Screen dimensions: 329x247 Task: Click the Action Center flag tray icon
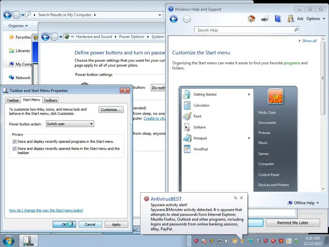(x=204, y=241)
